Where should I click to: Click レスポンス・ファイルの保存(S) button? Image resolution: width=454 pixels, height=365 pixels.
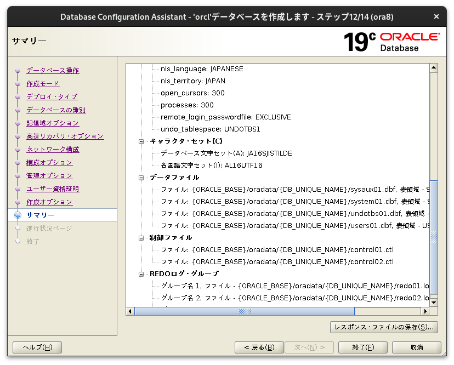[x=384, y=327]
